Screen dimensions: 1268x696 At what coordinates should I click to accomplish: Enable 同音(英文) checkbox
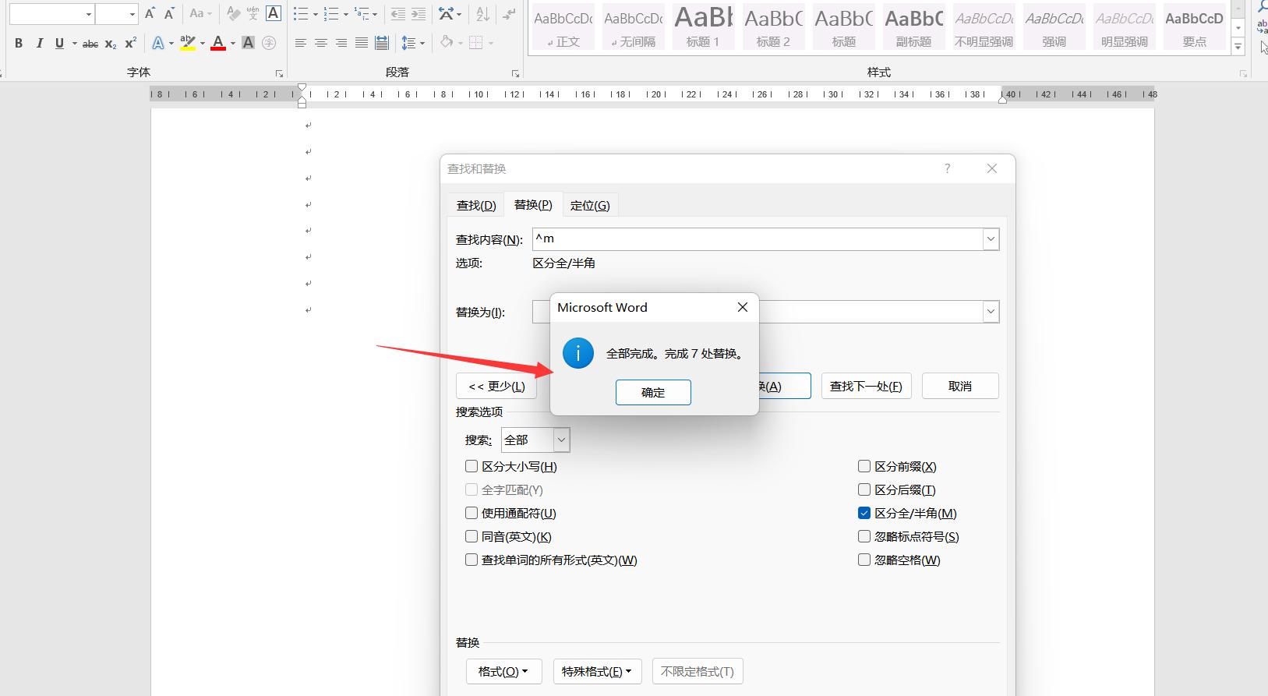[472, 536]
